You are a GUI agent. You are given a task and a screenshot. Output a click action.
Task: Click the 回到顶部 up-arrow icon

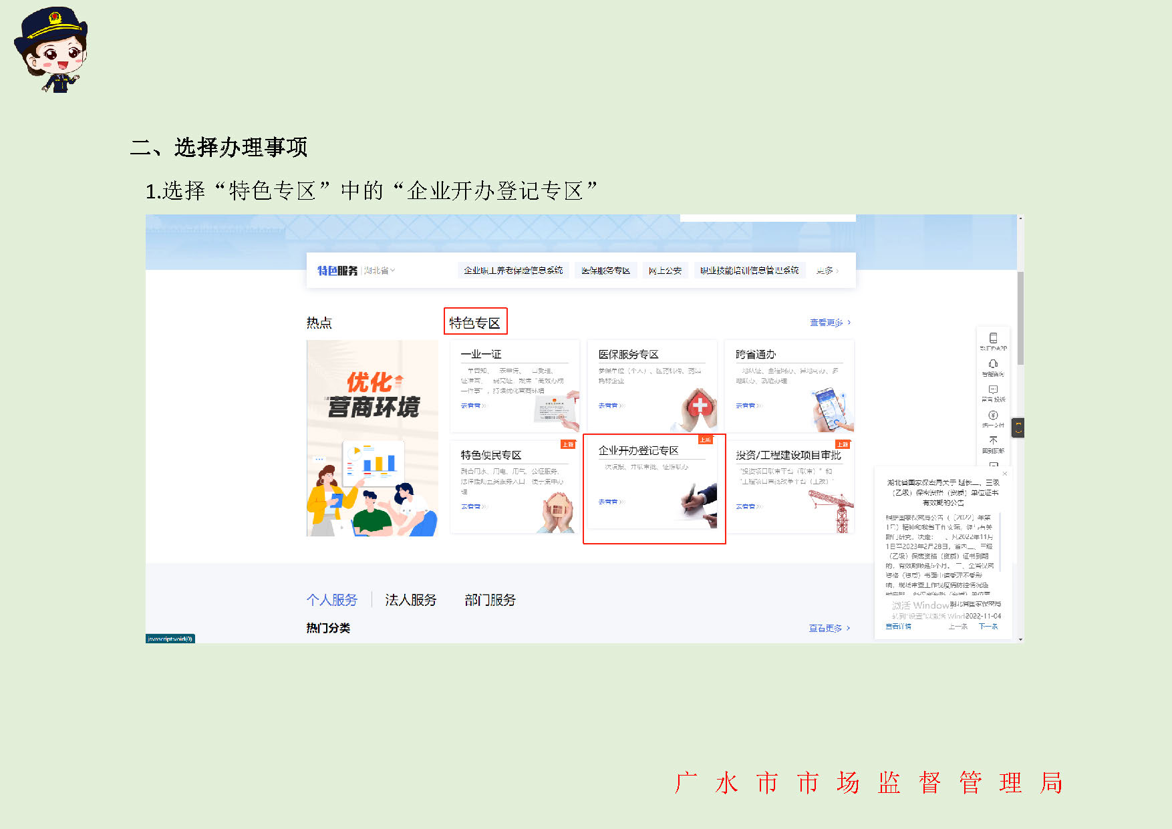pos(994,440)
